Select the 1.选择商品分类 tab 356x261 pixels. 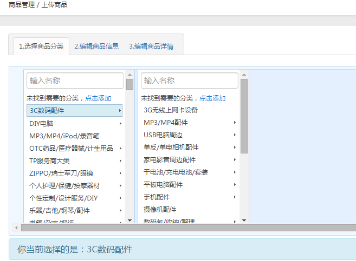41,46
